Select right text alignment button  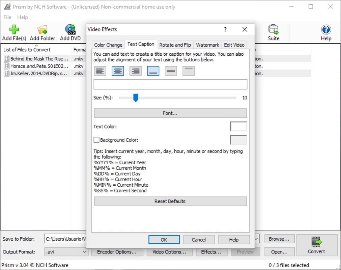[136, 71]
